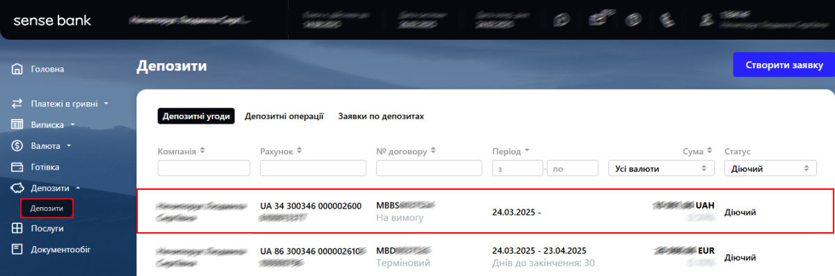Viewport: 835px width, 276px height.
Task: Switch to Депозитні операції tab
Action: 284,116
